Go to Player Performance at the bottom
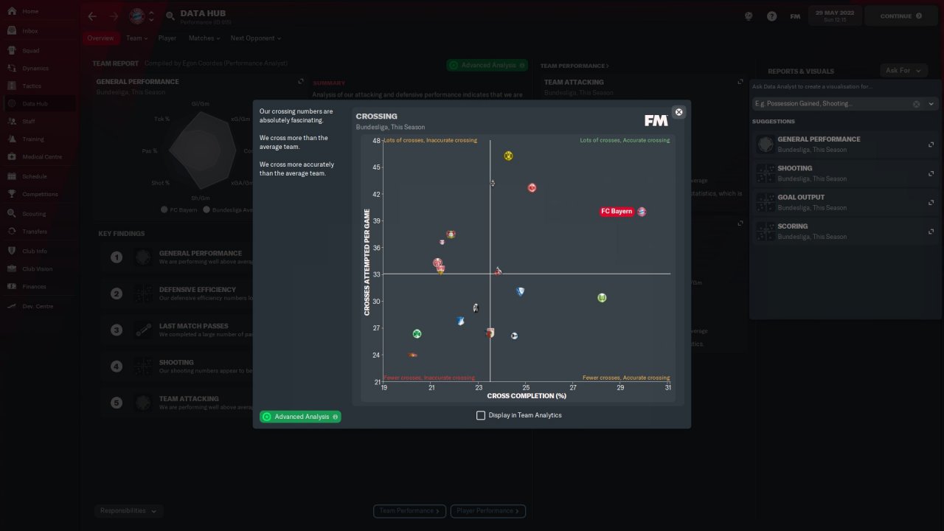This screenshot has width=944, height=531. 487,510
